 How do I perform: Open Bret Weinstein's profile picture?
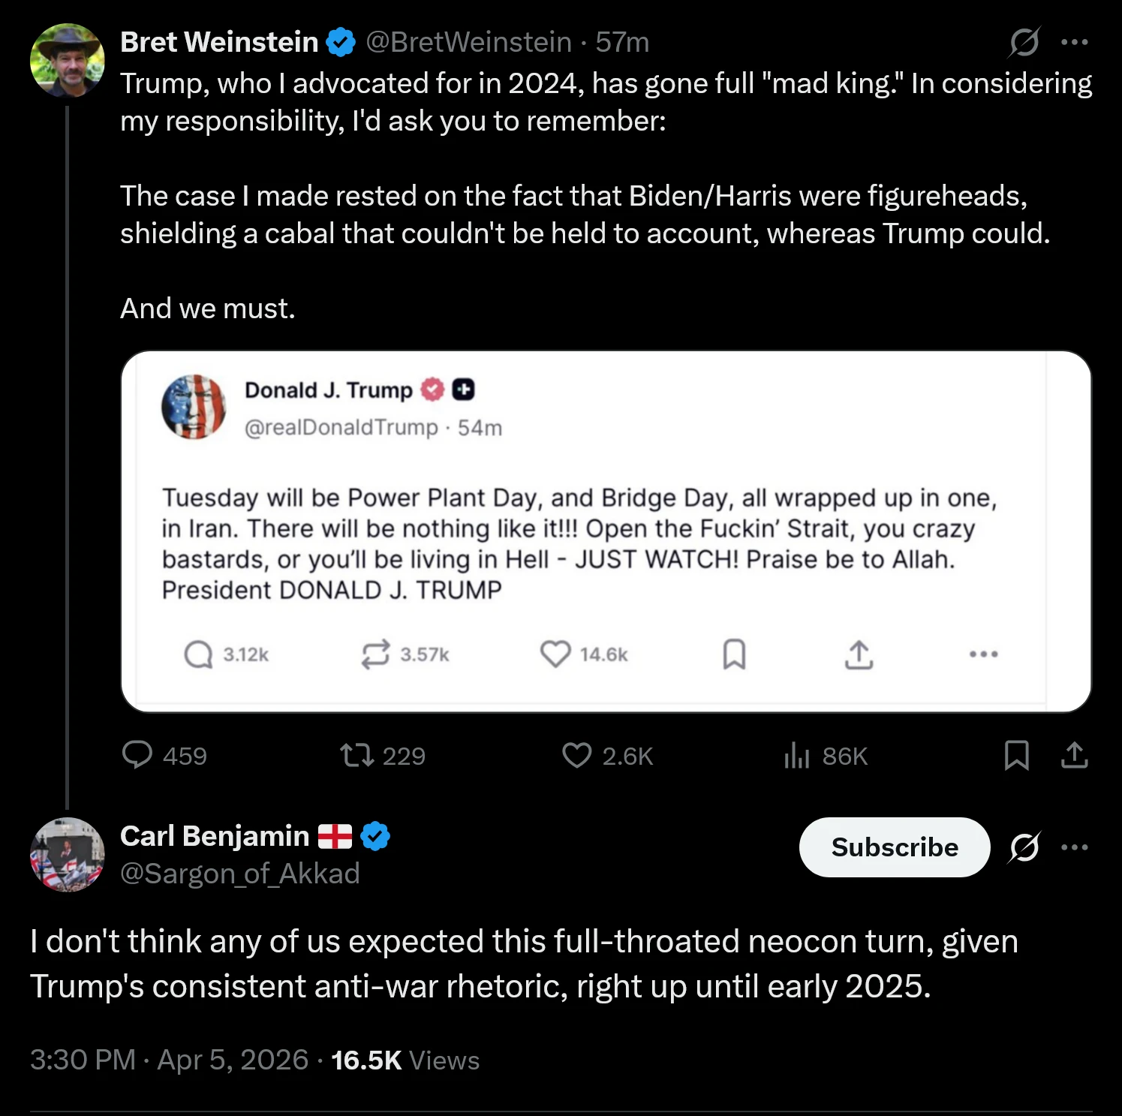(67, 60)
